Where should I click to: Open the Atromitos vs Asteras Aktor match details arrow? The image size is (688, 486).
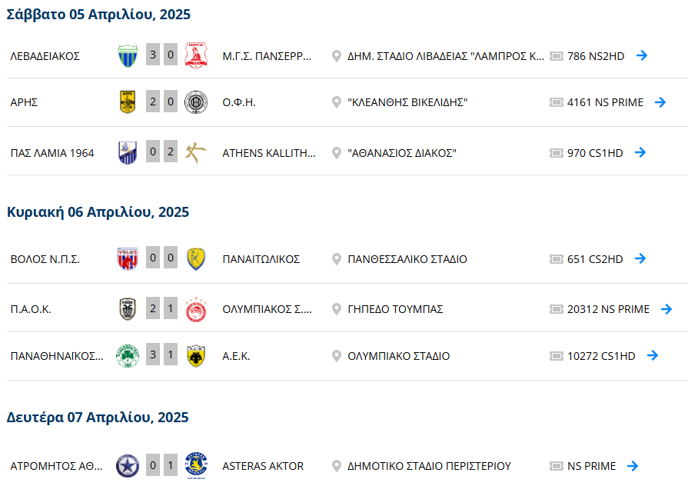pyautogui.click(x=633, y=466)
